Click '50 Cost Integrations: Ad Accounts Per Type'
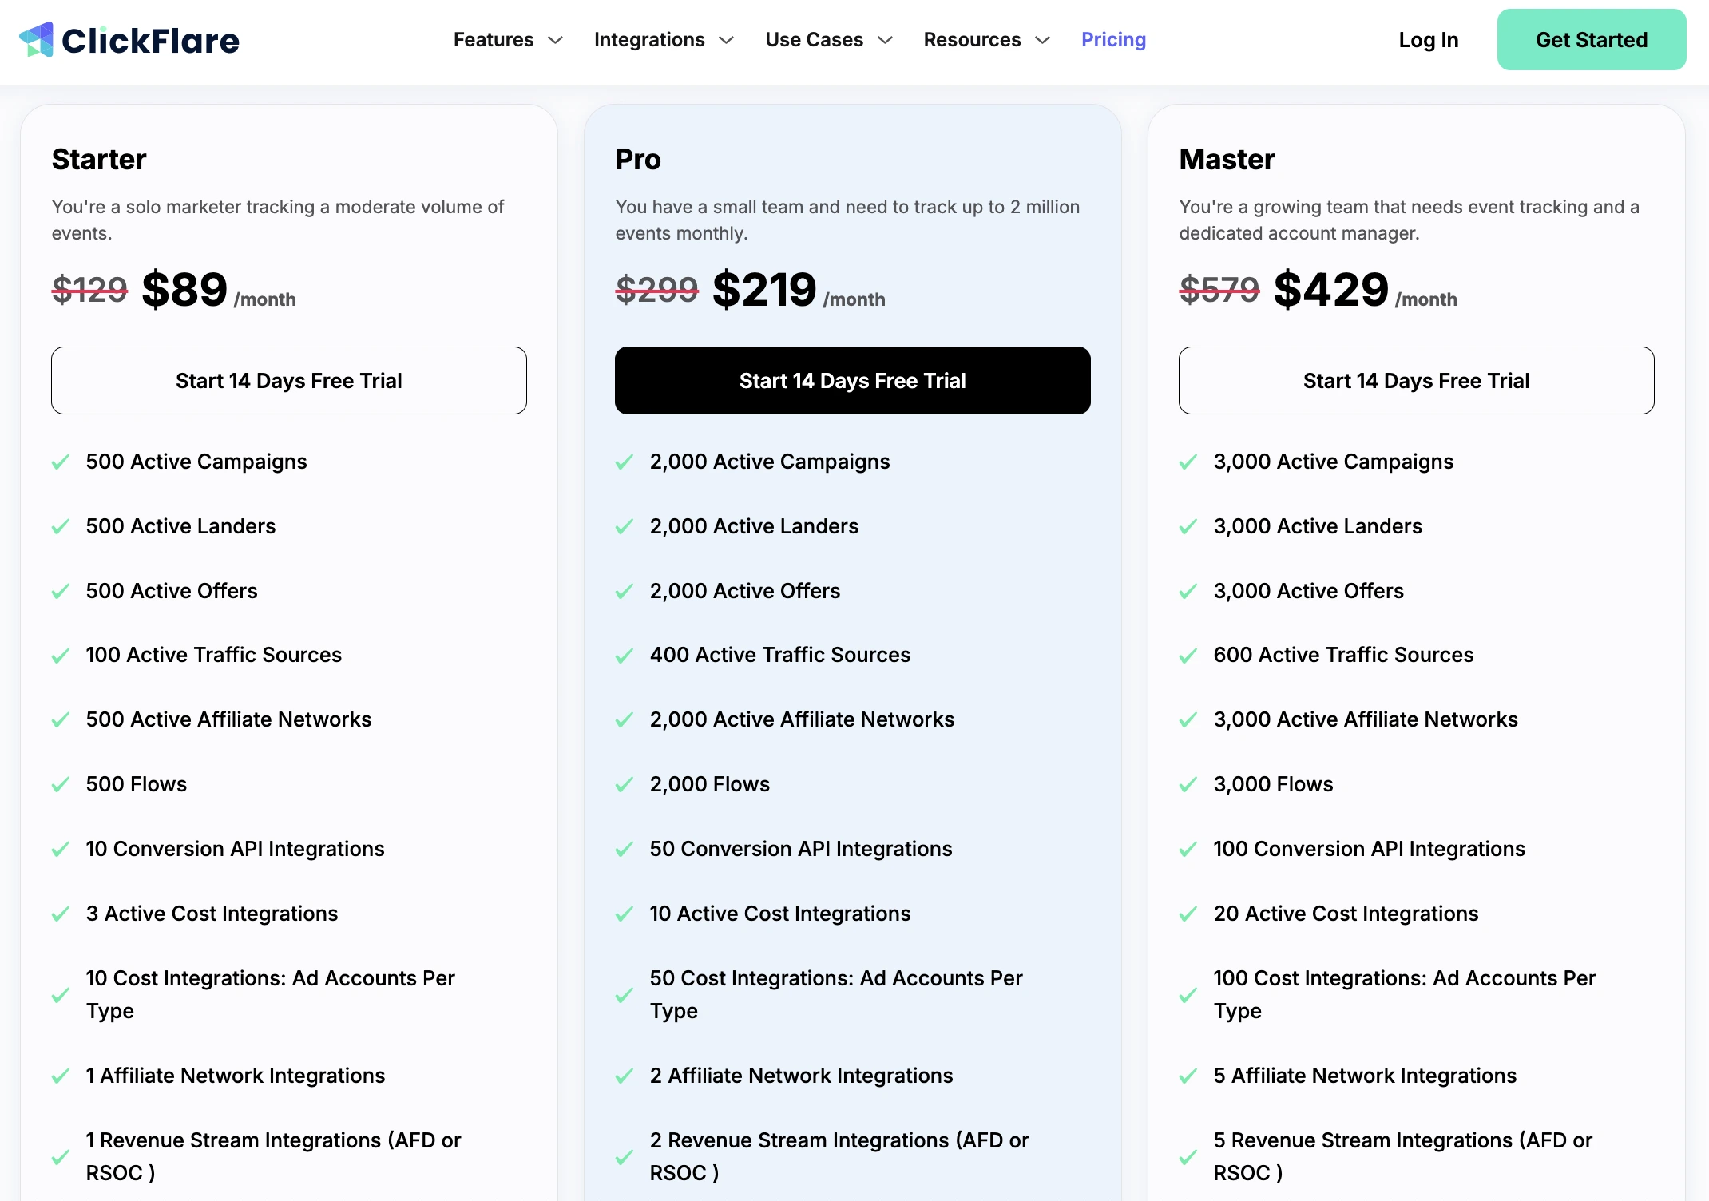 tap(836, 994)
